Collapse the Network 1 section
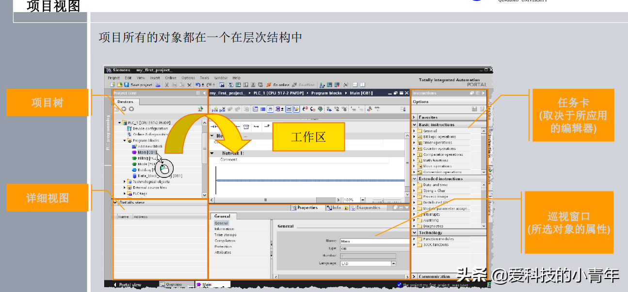Image resolution: width=628 pixels, height=292 pixels. click(x=212, y=153)
